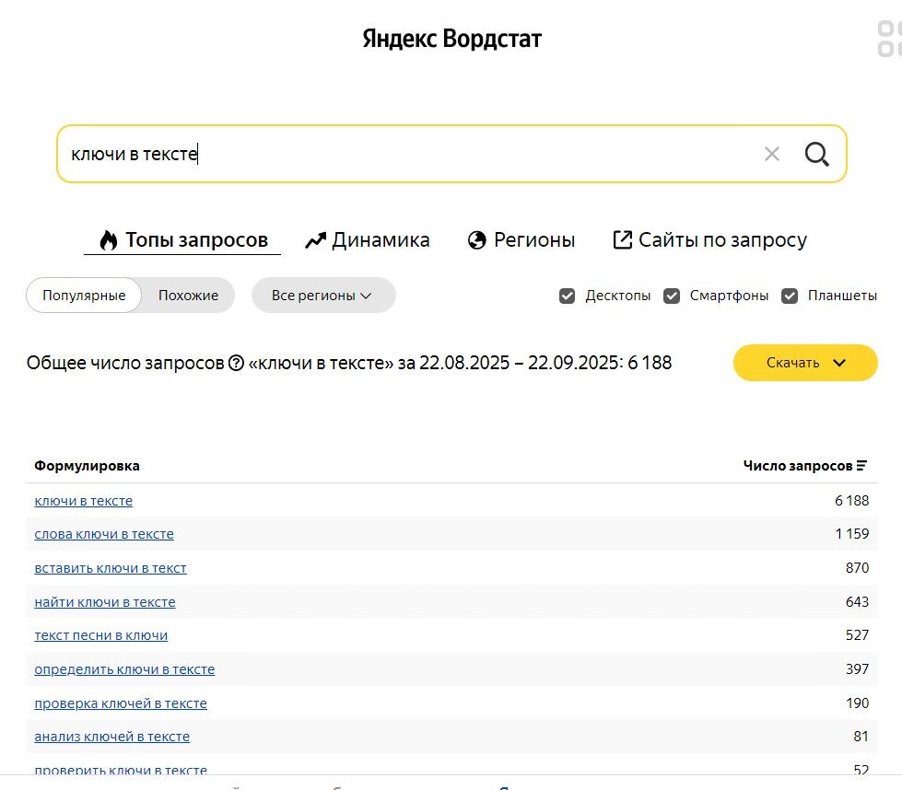902x790 pixels.
Task: Uncheck the Смартфоны checkbox
Action: click(672, 296)
